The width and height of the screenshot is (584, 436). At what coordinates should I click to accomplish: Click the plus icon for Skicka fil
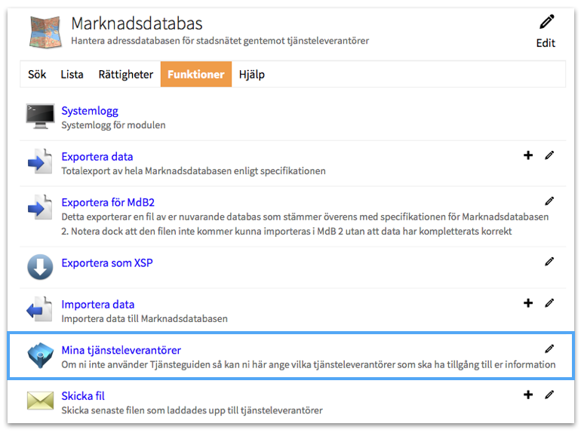coord(528,395)
